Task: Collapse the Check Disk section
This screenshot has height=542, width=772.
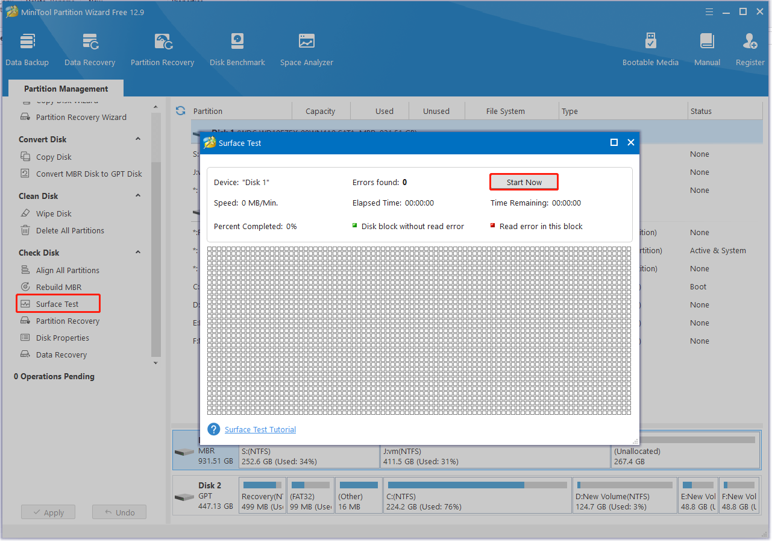Action: click(137, 253)
